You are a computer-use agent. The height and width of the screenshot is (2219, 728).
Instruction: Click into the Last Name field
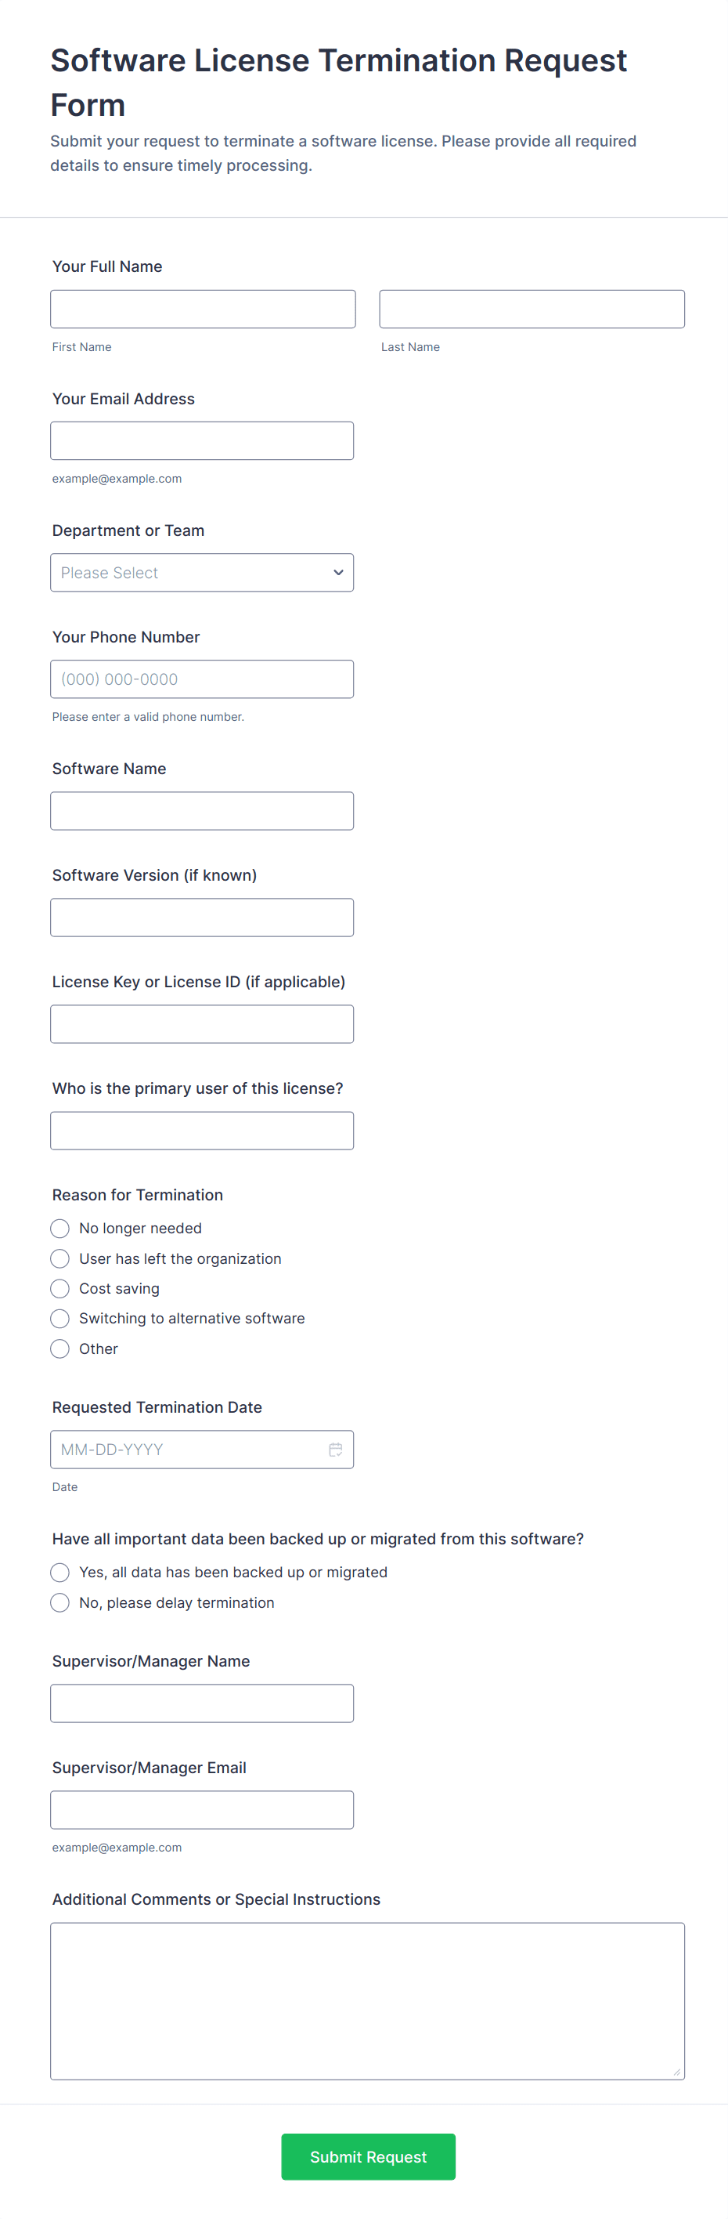531,310
